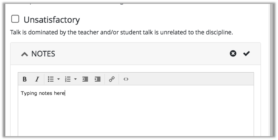The width and height of the screenshot is (278, 140).
Task: Select the Unsatisfactory rating label
Action: click(x=52, y=19)
